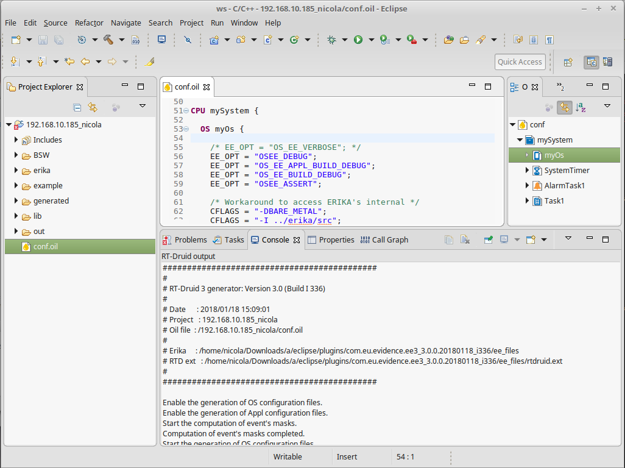
Task: Switch to the Problems tab
Action: (185, 239)
